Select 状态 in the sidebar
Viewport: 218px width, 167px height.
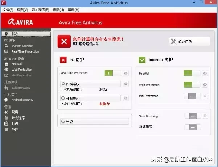point(26,34)
